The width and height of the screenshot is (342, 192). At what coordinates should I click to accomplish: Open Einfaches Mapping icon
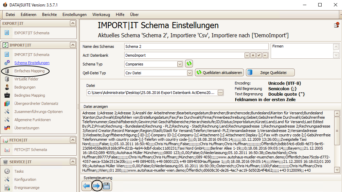pos(7,71)
